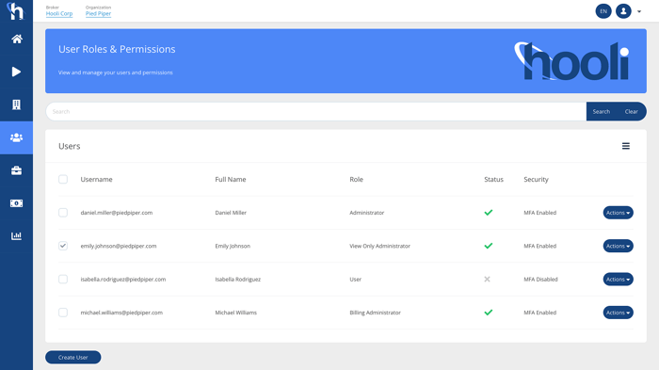659x370 pixels.
Task: Open the building organizations sidebar icon
Action: 16,105
